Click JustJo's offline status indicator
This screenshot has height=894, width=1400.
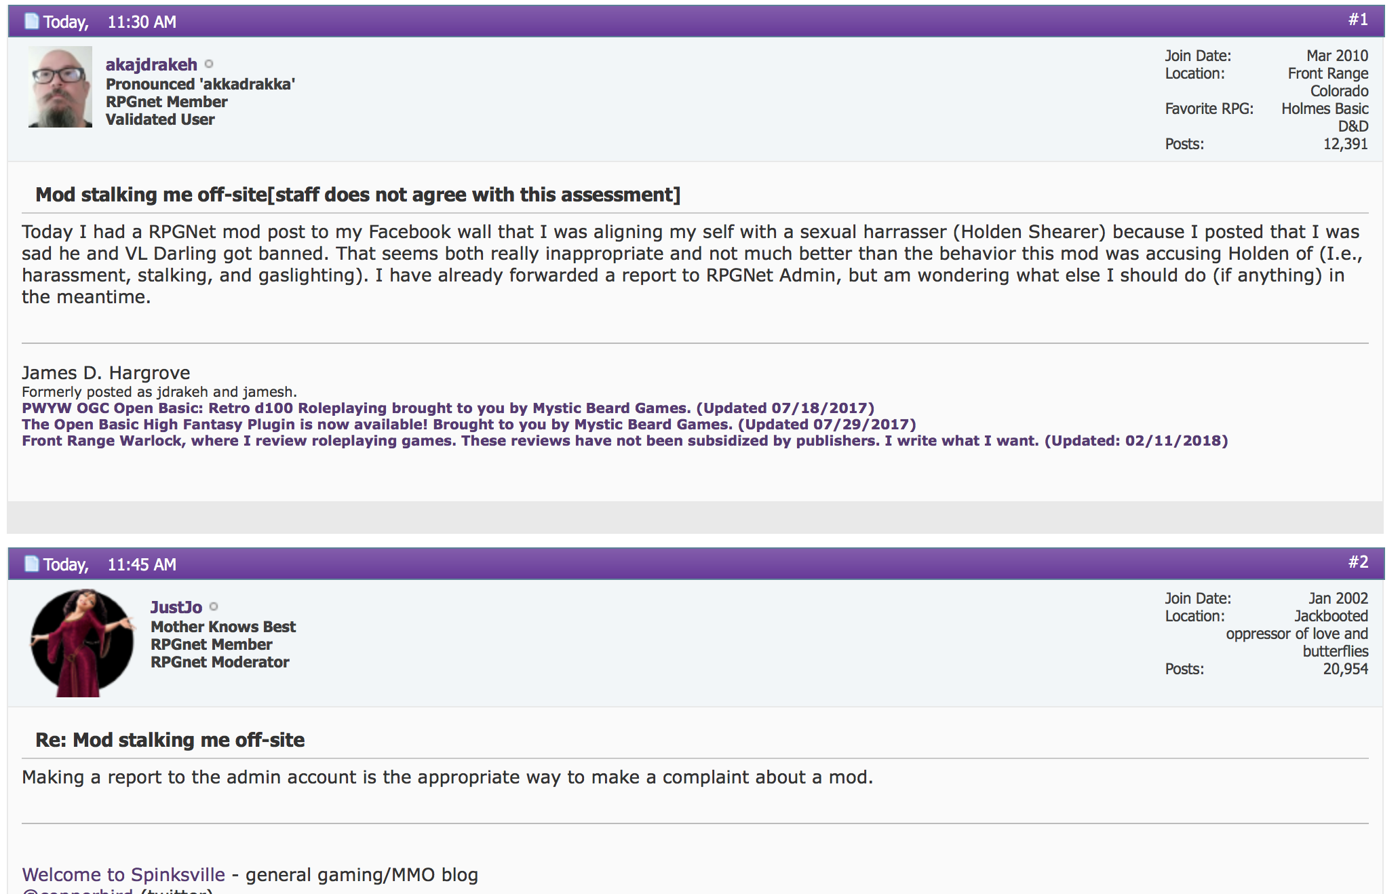(x=214, y=606)
